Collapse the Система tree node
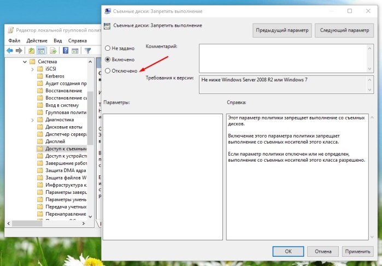 (25, 62)
